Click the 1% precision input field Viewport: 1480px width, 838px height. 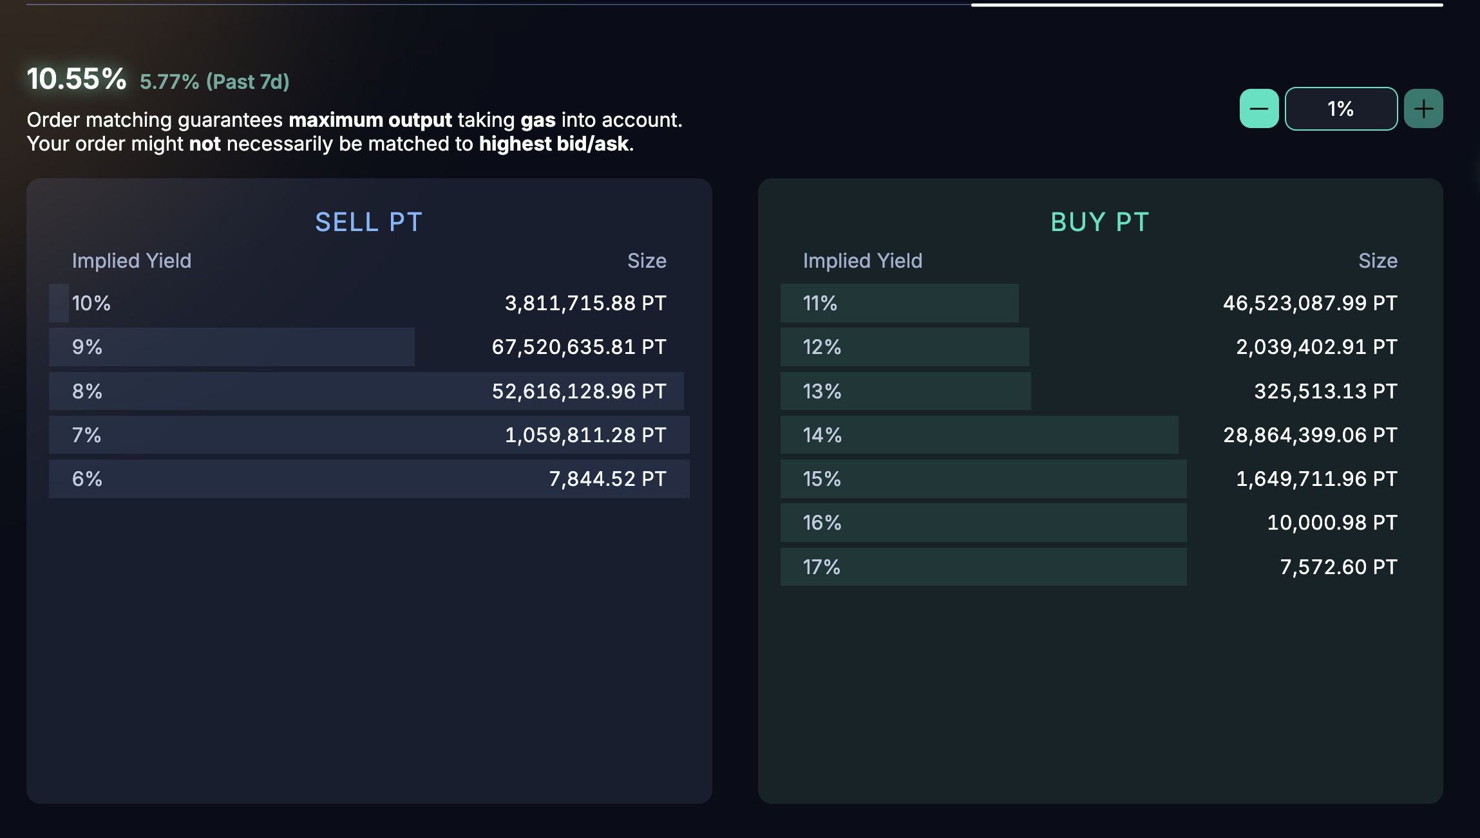pos(1341,109)
